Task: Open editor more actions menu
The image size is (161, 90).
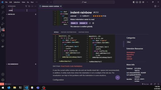Action: (158, 6)
